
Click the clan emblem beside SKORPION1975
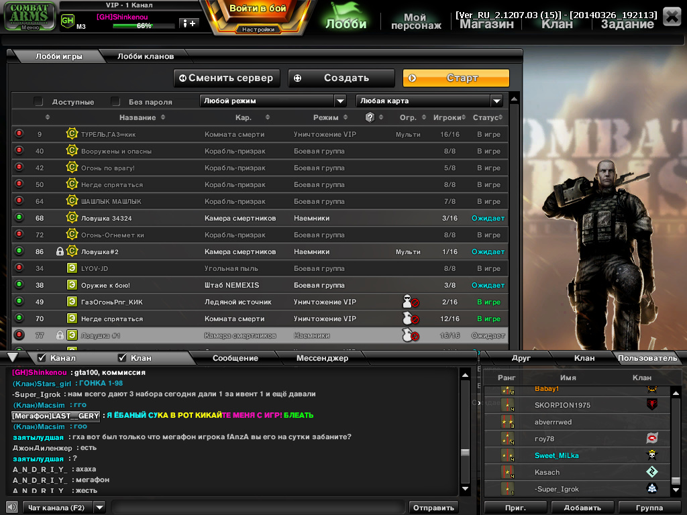(652, 404)
